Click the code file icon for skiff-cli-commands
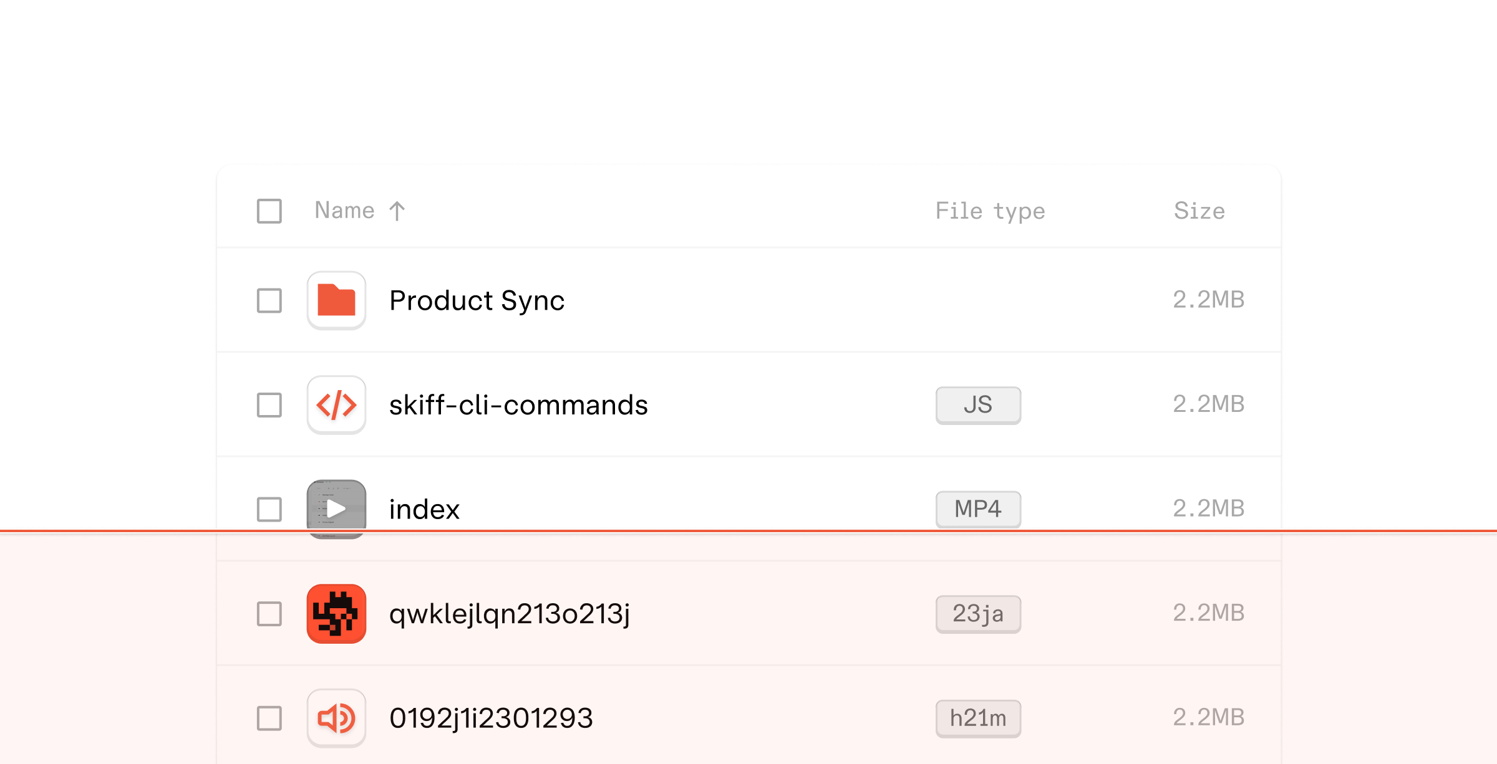The width and height of the screenshot is (1497, 764). [336, 405]
